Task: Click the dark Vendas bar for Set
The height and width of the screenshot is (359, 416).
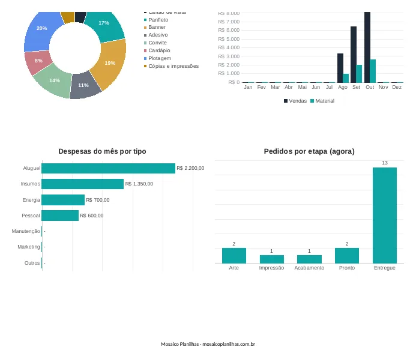Action: click(354, 55)
